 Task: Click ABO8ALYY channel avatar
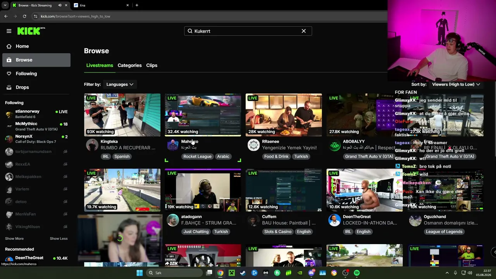point(334,145)
